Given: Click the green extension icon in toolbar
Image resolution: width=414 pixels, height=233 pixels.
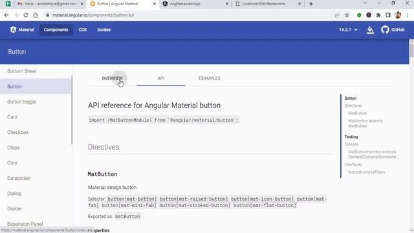Looking at the screenshot, I should point(359,15).
